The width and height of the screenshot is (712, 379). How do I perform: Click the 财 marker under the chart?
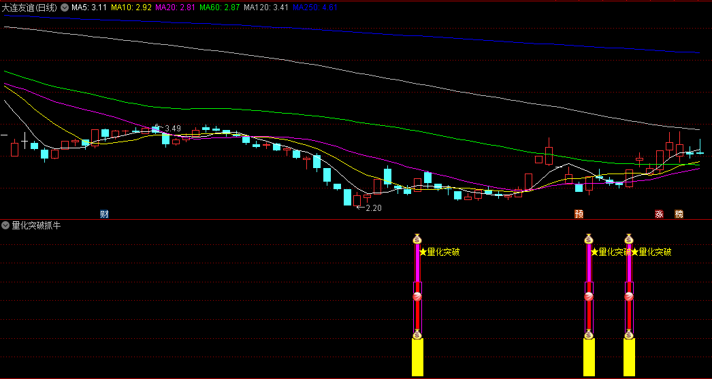click(x=104, y=214)
